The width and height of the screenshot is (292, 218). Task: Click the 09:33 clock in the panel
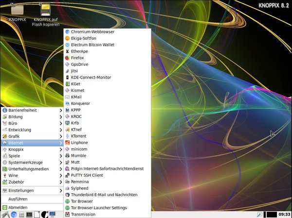tap(284, 215)
